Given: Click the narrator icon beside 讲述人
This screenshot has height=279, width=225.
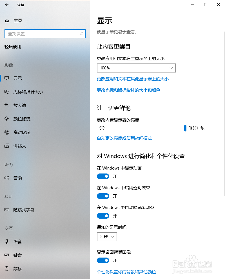Looking at the screenshot, I should (7, 146).
